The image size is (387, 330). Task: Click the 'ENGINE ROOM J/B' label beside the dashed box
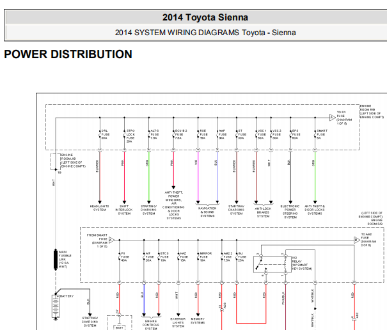pos(73,161)
